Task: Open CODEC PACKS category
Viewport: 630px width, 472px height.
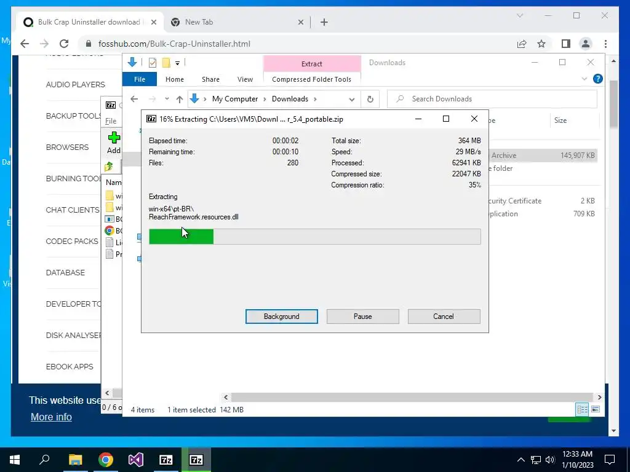Action: coord(72,241)
